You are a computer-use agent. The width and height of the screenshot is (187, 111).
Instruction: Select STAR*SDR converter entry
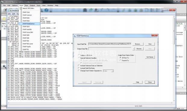click(30, 35)
